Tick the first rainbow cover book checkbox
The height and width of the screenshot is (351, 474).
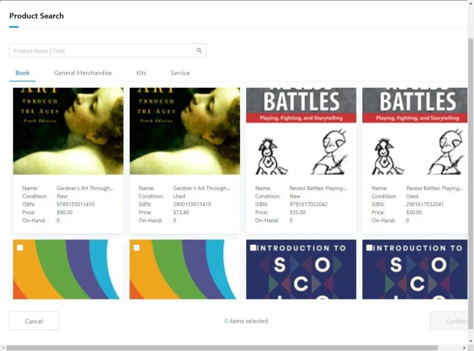click(20, 248)
